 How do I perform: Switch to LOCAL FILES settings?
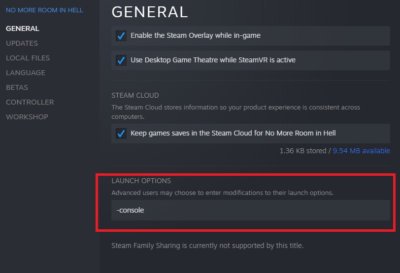tap(28, 58)
